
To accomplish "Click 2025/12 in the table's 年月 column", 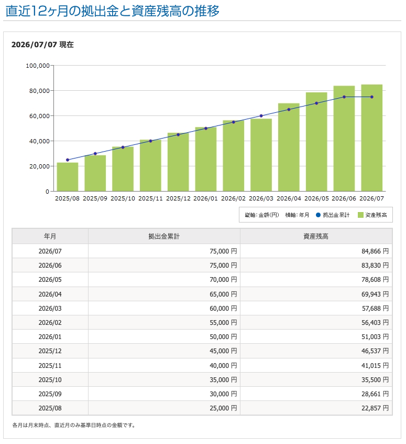I will 50,351.
